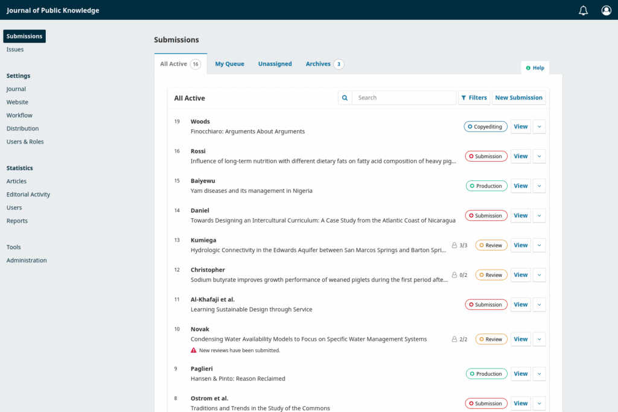Image resolution: width=618 pixels, height=412 pixels.
Task: Switch to the My Queue tab
Action: (229, 63)
